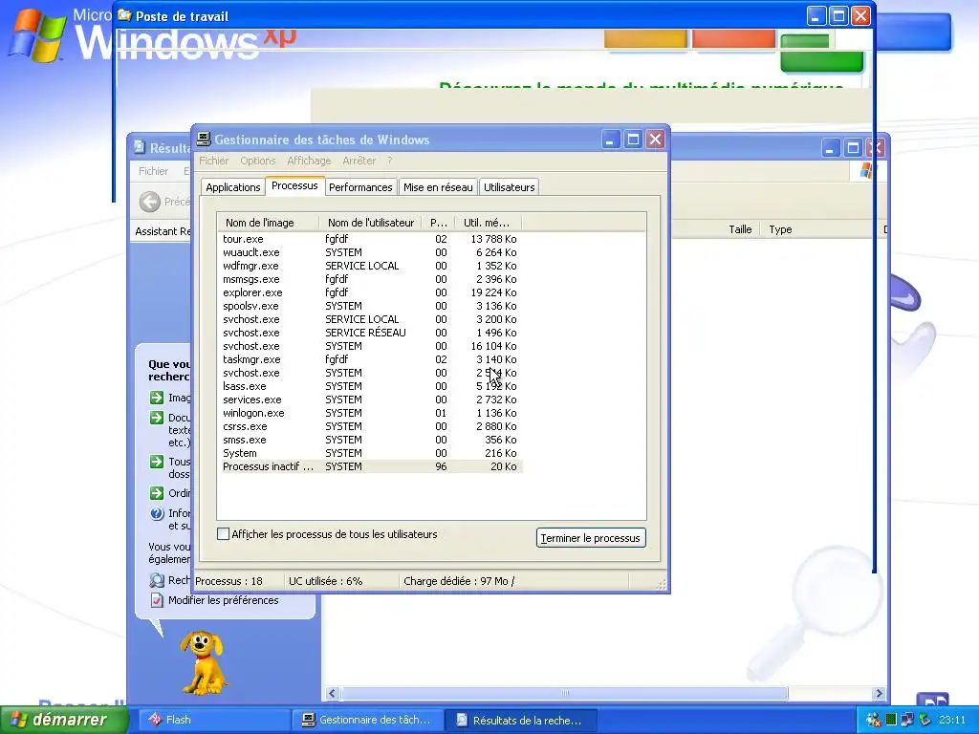979x734 pixels.
Task: Click the Task Manager title bar icon
Action: pos(204,139)
